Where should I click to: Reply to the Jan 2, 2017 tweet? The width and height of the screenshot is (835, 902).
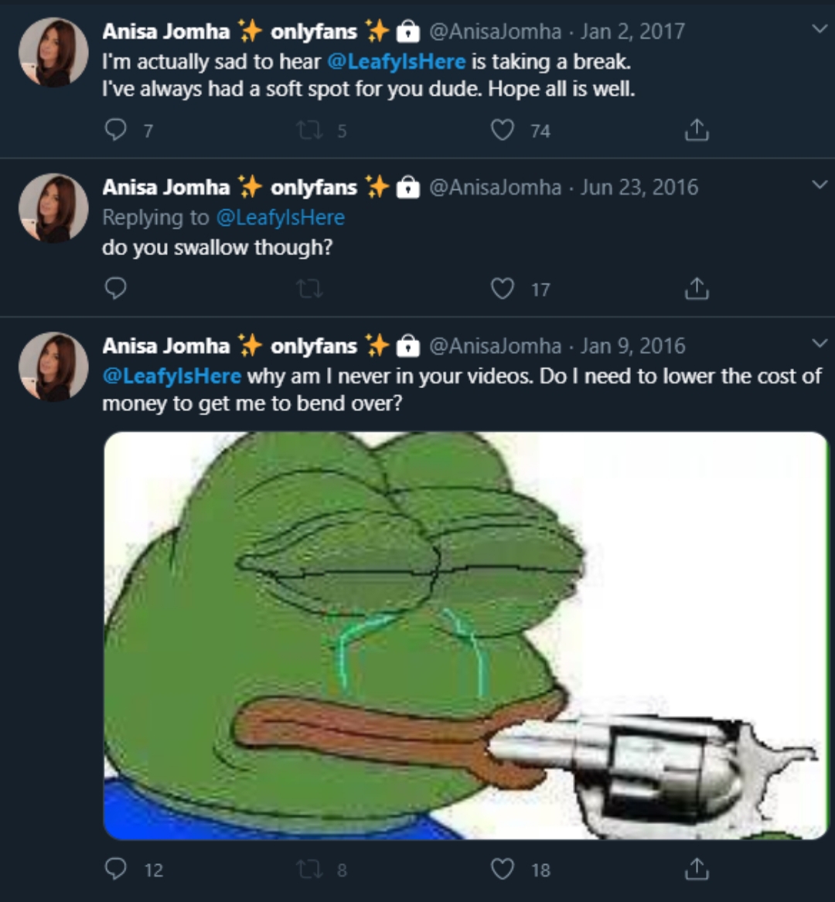point(116,130)
